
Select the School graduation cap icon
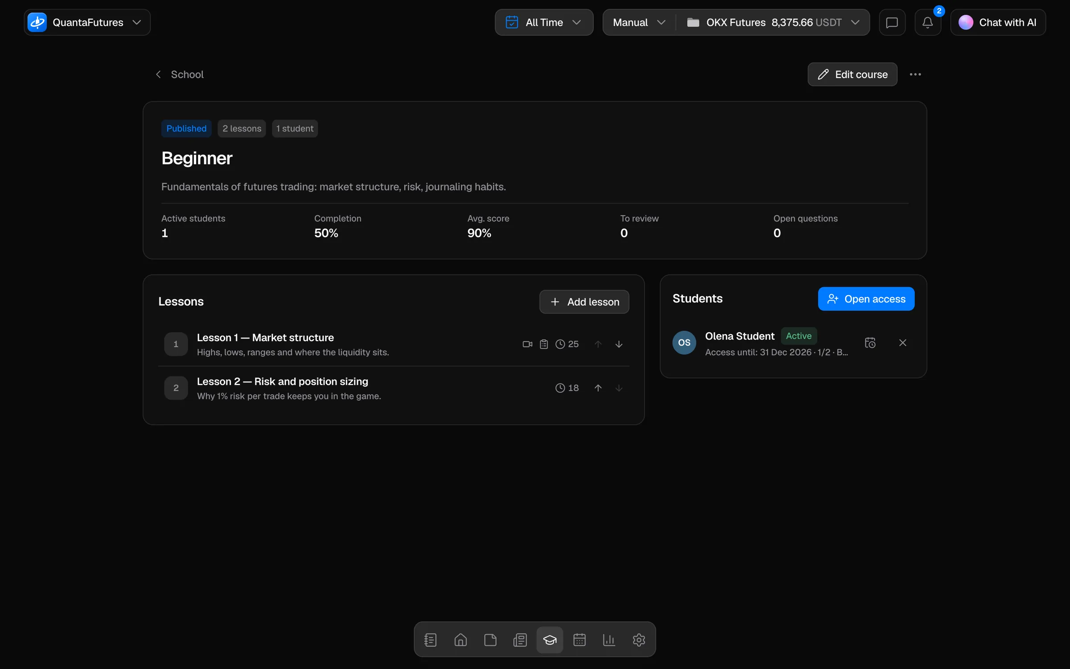pos(550,640)
